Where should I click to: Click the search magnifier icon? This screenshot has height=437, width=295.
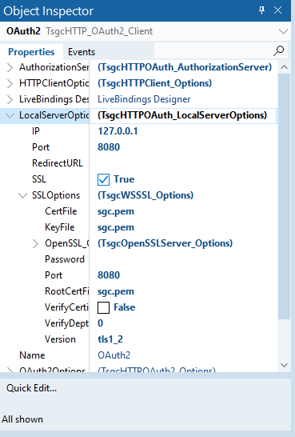(x=278, y=50)
